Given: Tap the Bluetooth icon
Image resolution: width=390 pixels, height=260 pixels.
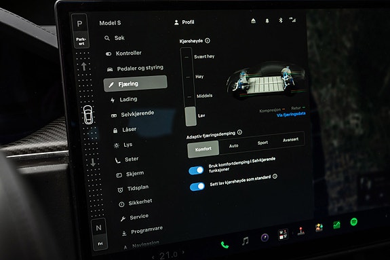Looking at the screenshot, I should click(281, 20).
